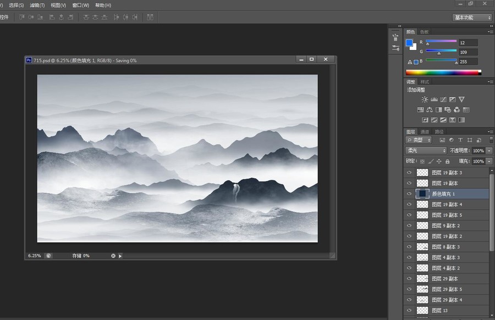495x320 pixels.
Task: Click the distribute horizontal centers icon
Action: [x=125, y=17]
